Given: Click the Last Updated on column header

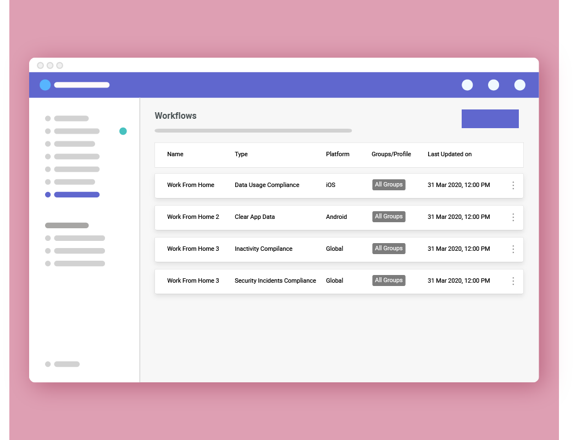Looking at the screenshot, I should point(450,154).
